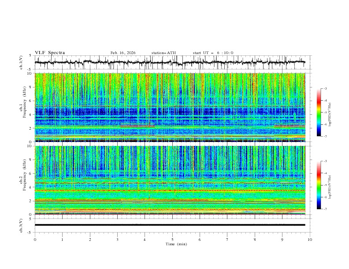Click the "ch.1(V)" waveform axis label

[21, 62]
